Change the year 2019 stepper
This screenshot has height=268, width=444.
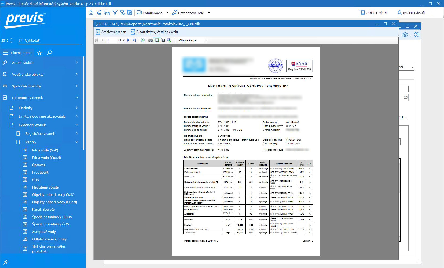tap(11, 40)
